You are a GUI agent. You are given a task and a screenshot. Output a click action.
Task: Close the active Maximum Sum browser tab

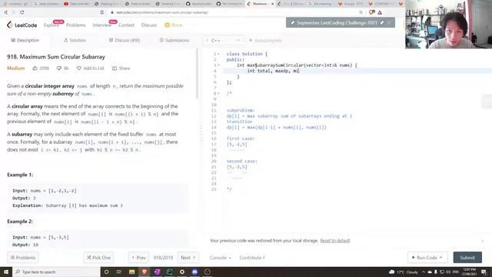[x=272, y=4]
